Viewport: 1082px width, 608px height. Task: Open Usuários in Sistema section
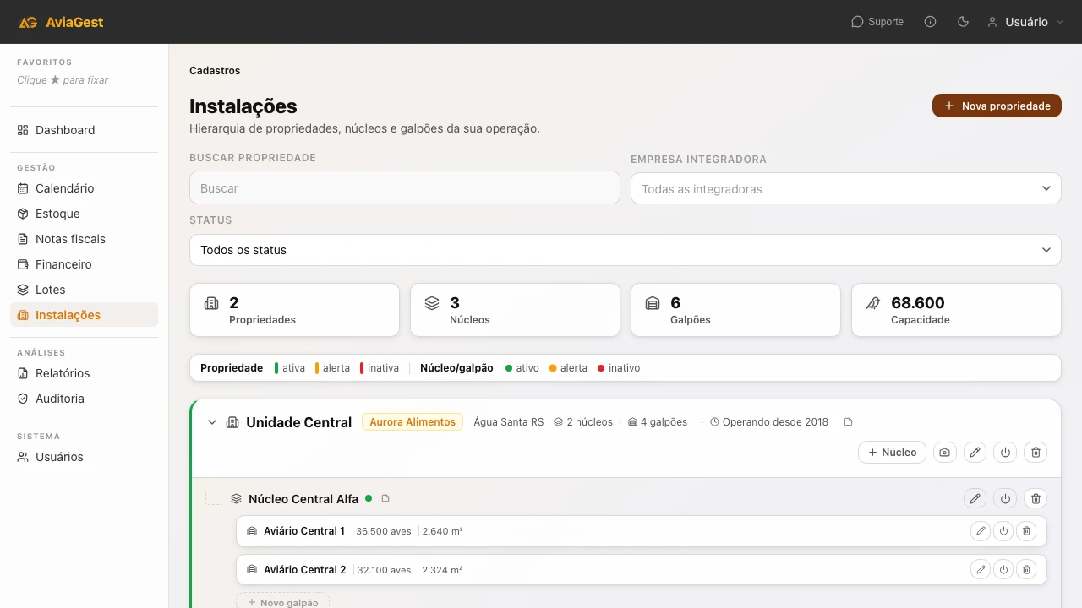(x=84, y=457)
